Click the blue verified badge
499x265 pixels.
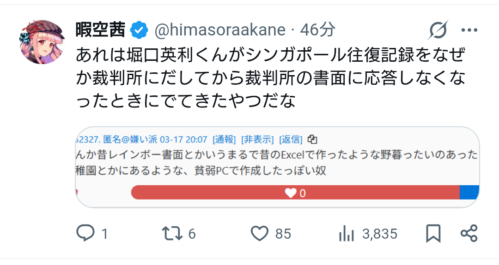[x=139, y=30]
